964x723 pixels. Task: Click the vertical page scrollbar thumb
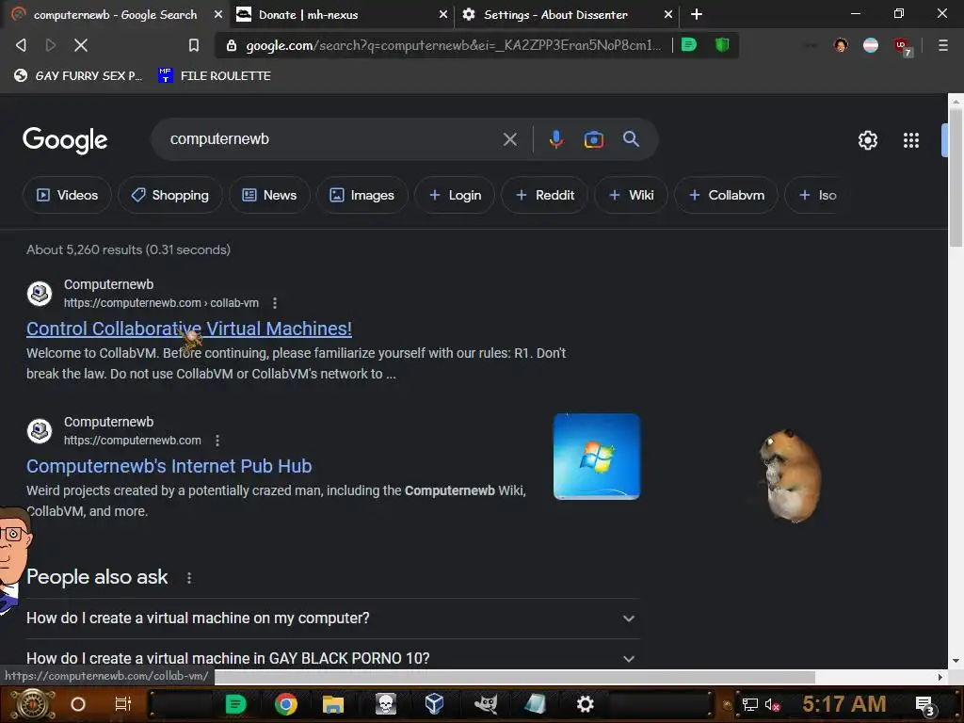pyautogui.click(x=956, y=177)
